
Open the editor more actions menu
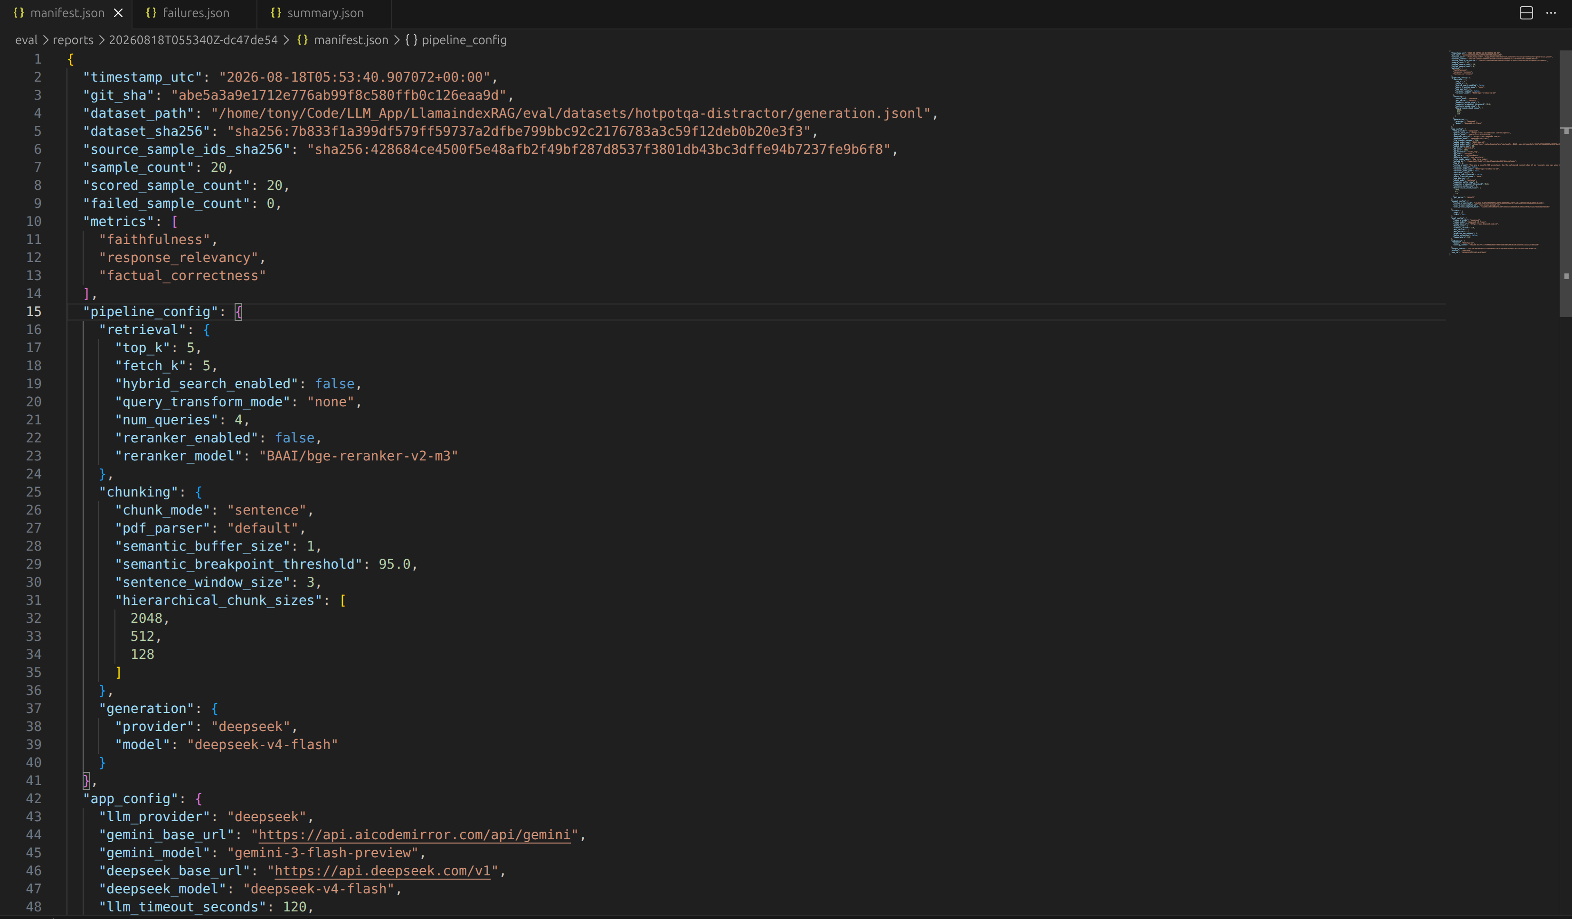coord(1551,13)
